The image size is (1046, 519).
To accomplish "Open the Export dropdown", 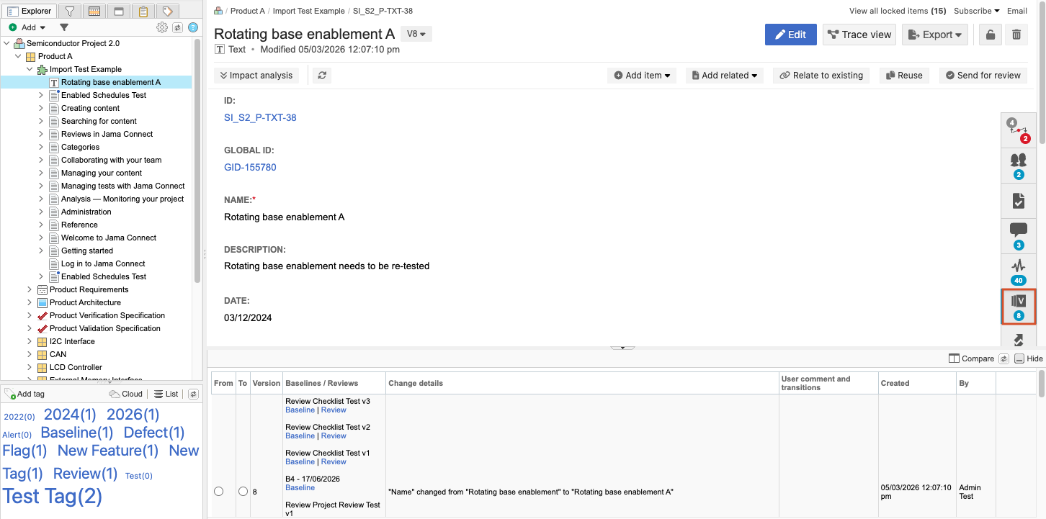I will pos(934,35).
